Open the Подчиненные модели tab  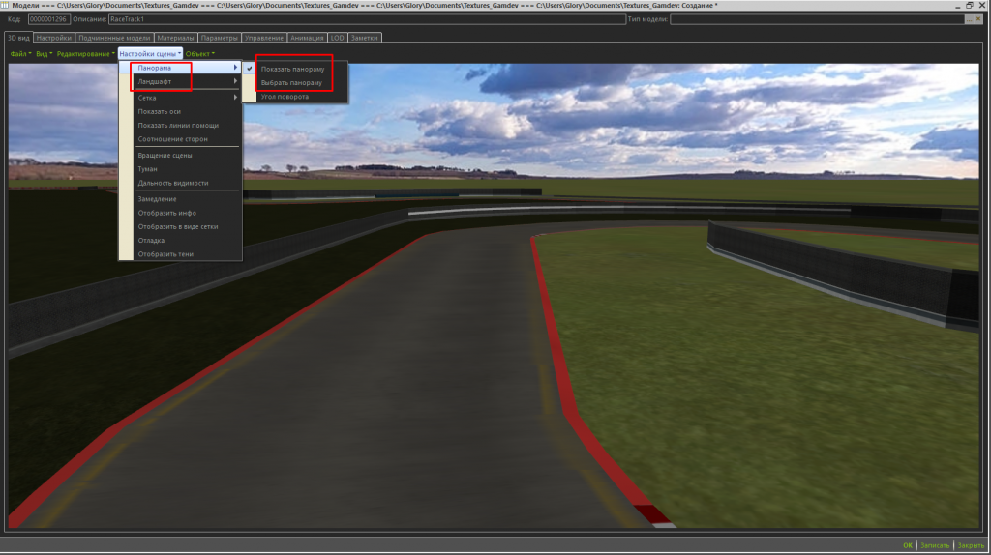pyautogui.click(x=114, y=38)
